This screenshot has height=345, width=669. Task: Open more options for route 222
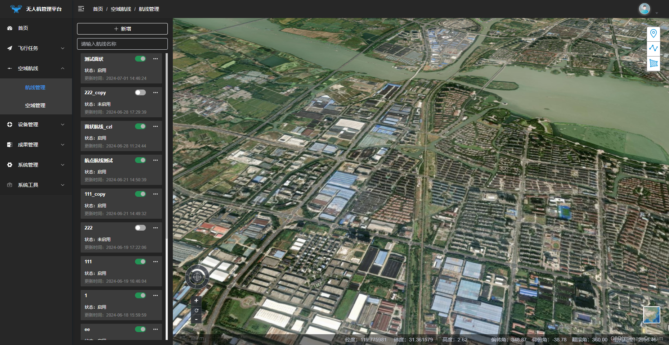[156, 228]
